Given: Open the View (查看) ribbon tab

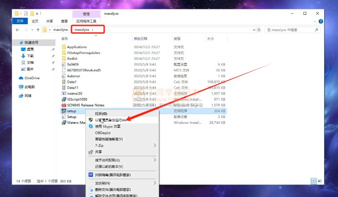Looking at the screenshot, I should tap(64, 21).
